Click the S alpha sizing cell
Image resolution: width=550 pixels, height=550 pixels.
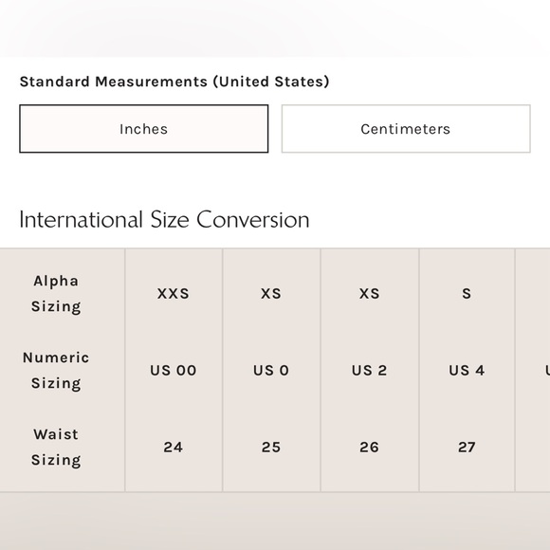click(x=467, y=294)
